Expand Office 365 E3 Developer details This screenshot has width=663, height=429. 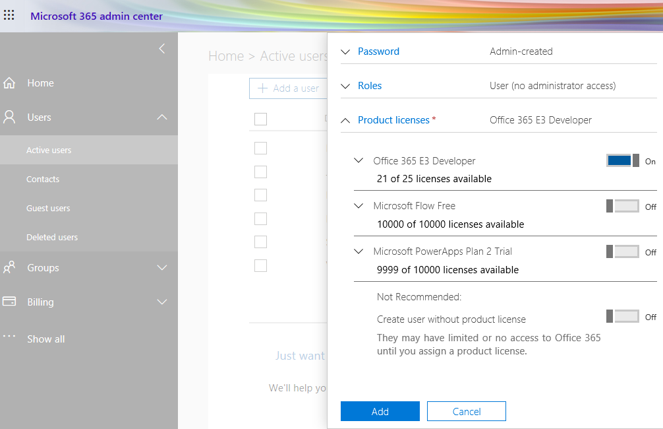pyautogui.click(x=358, y=160)
